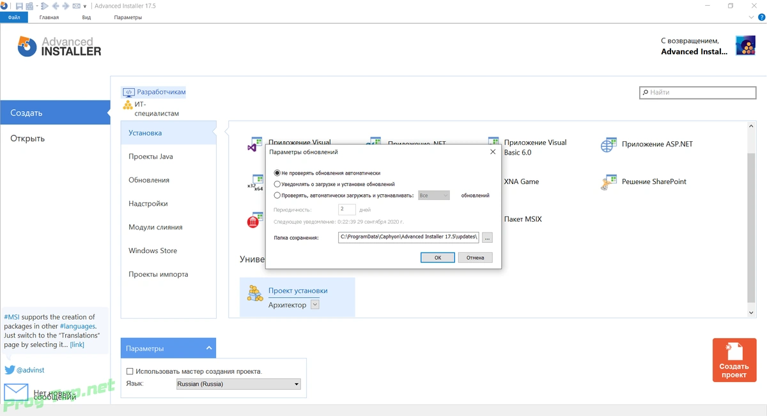
Task: Select the Разработчикам category
Action: click(154, 92)
